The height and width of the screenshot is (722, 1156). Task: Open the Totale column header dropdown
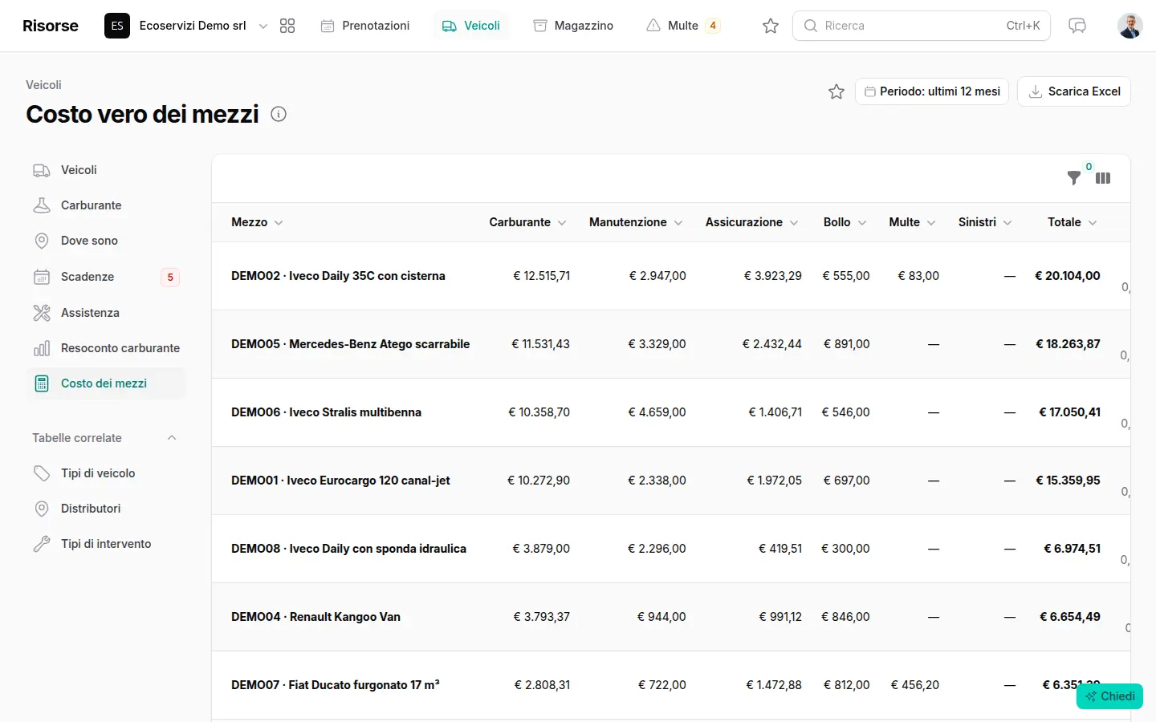[x=1073, y=222]
